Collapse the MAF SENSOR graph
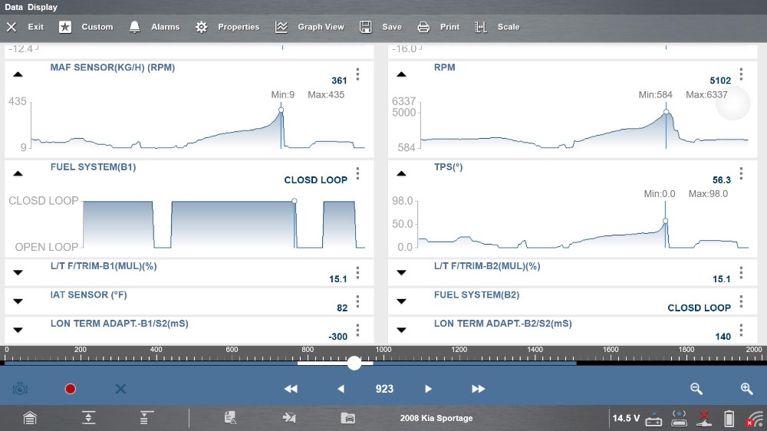Image resolution: width=767 pixels, height=431 pixels. (x=18, y=74)
